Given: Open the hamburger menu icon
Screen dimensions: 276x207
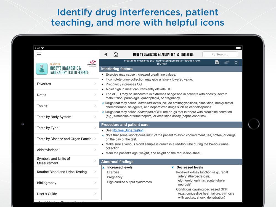Looking at the screenshot, I should [39, 54].
